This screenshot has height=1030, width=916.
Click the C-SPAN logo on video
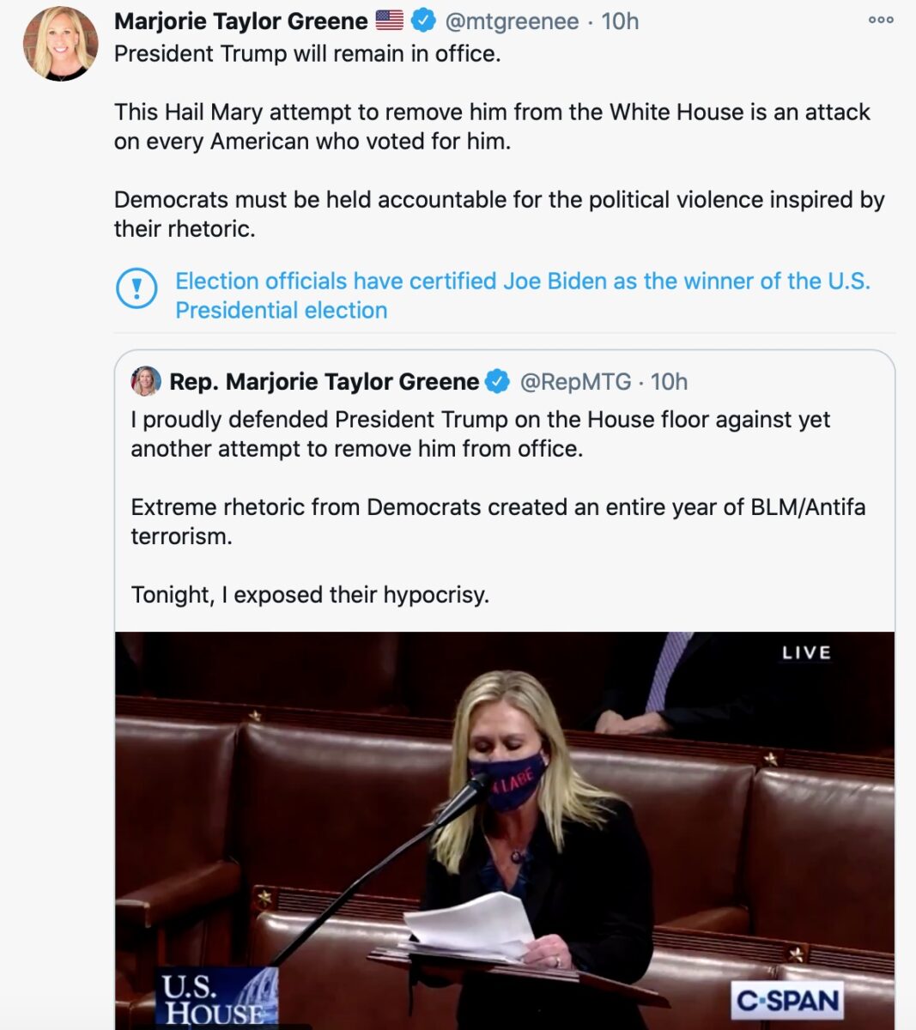[787, 1000]
